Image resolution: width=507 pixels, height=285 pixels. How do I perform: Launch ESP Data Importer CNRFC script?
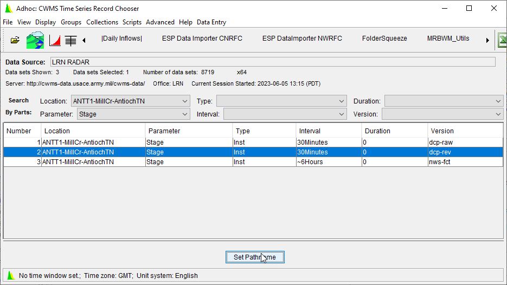(202, 38)
